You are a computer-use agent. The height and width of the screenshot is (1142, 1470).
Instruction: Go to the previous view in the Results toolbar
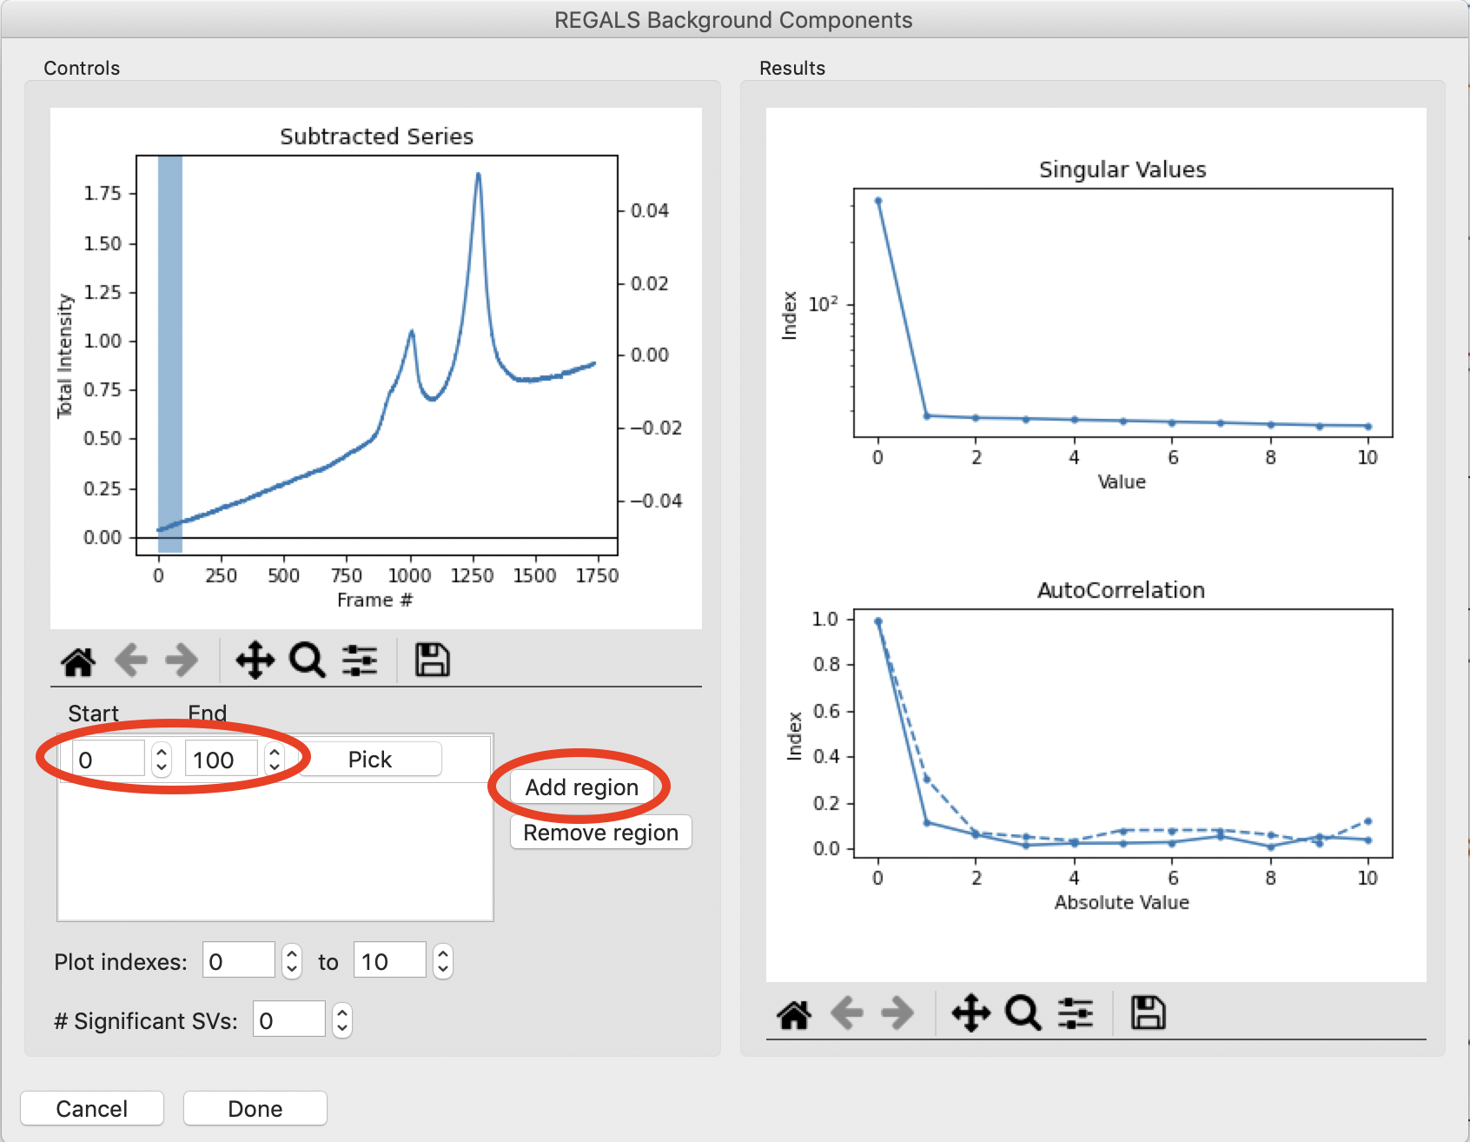(847, 1013)
